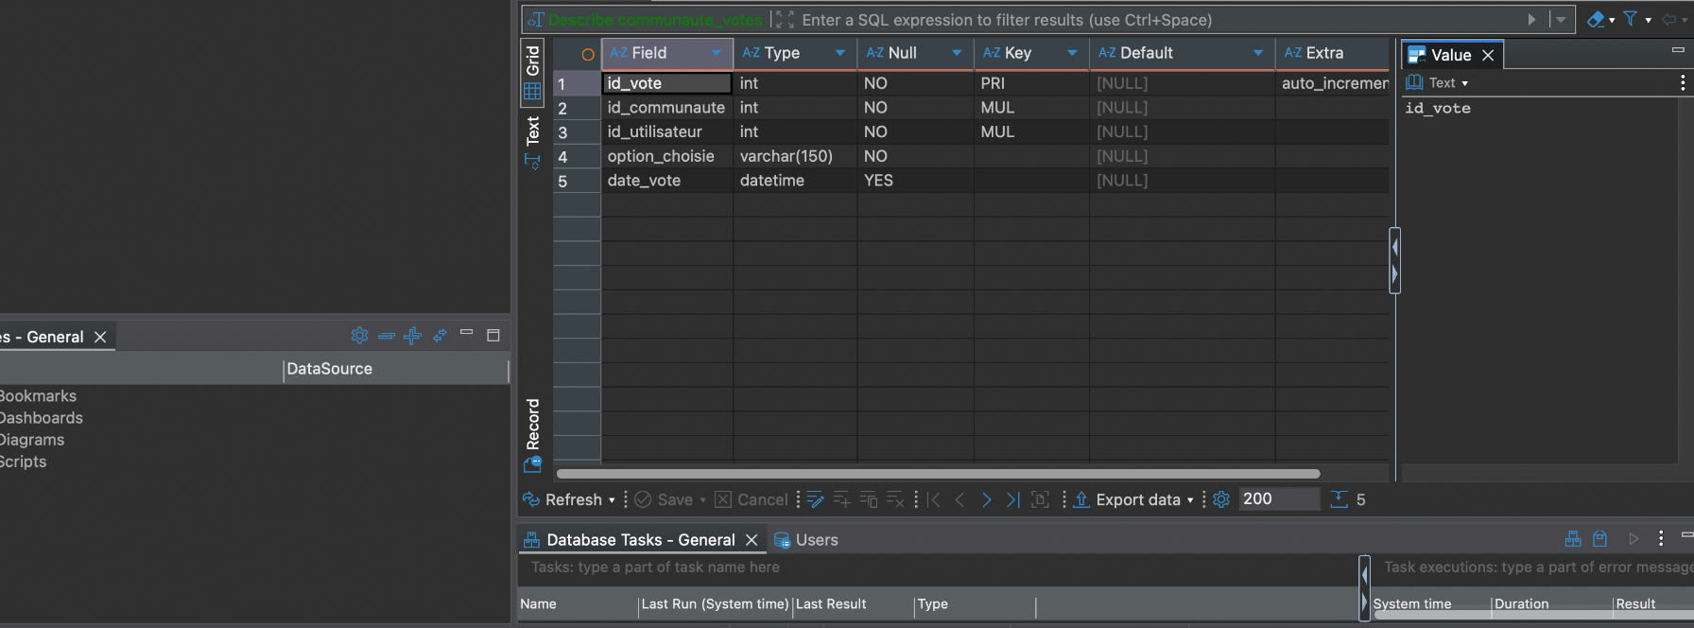Toggle the Grid view mode

[x=532, y=72]
